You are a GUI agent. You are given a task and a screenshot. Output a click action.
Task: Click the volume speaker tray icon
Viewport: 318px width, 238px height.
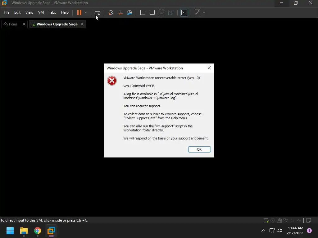[x=279, y=231]
